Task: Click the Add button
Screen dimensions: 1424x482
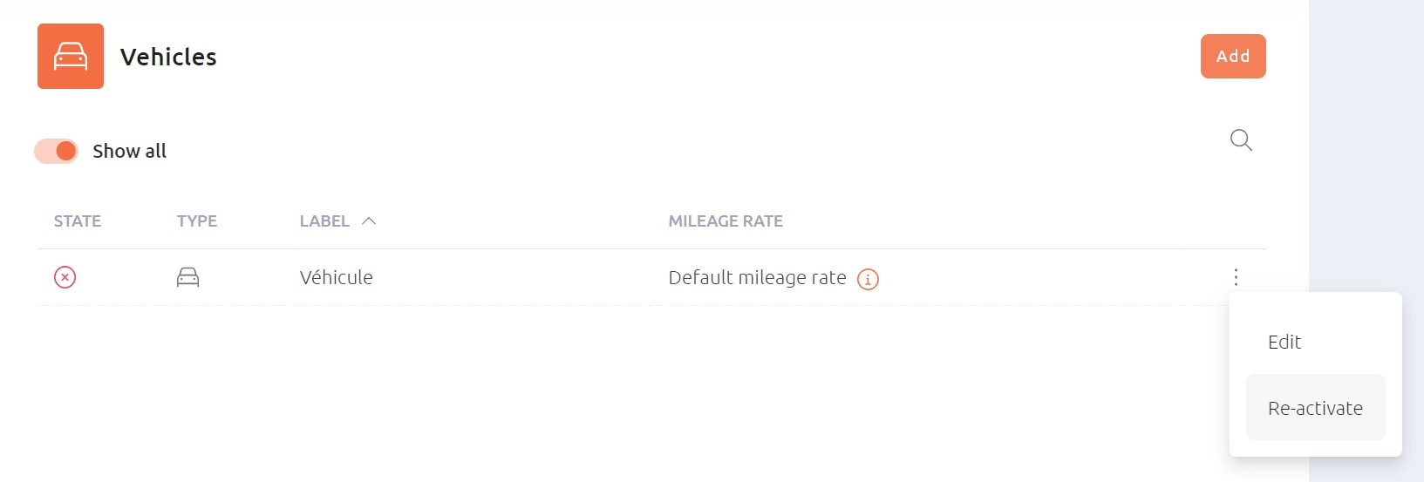Action: [x=1233, y=57]
